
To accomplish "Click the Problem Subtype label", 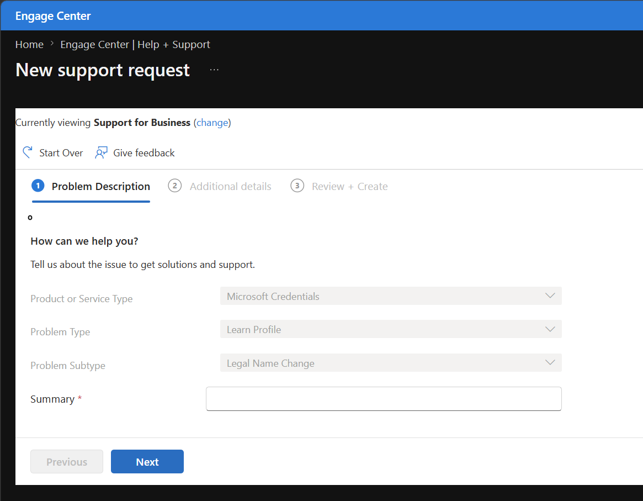I will pyautogui.click(x=68, y=366).
